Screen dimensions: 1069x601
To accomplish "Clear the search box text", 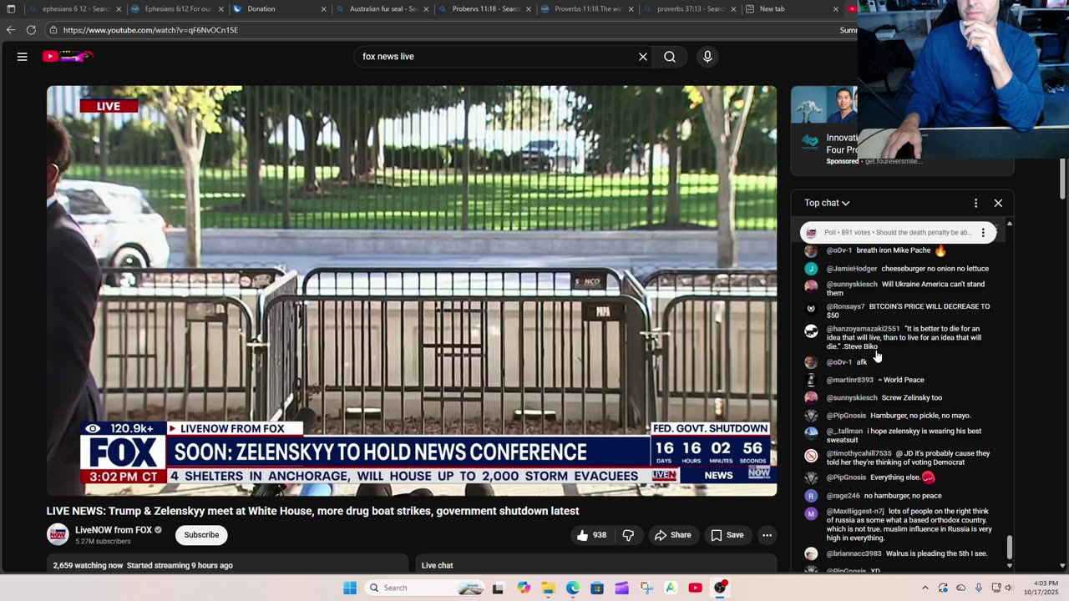I will [643, 57].
